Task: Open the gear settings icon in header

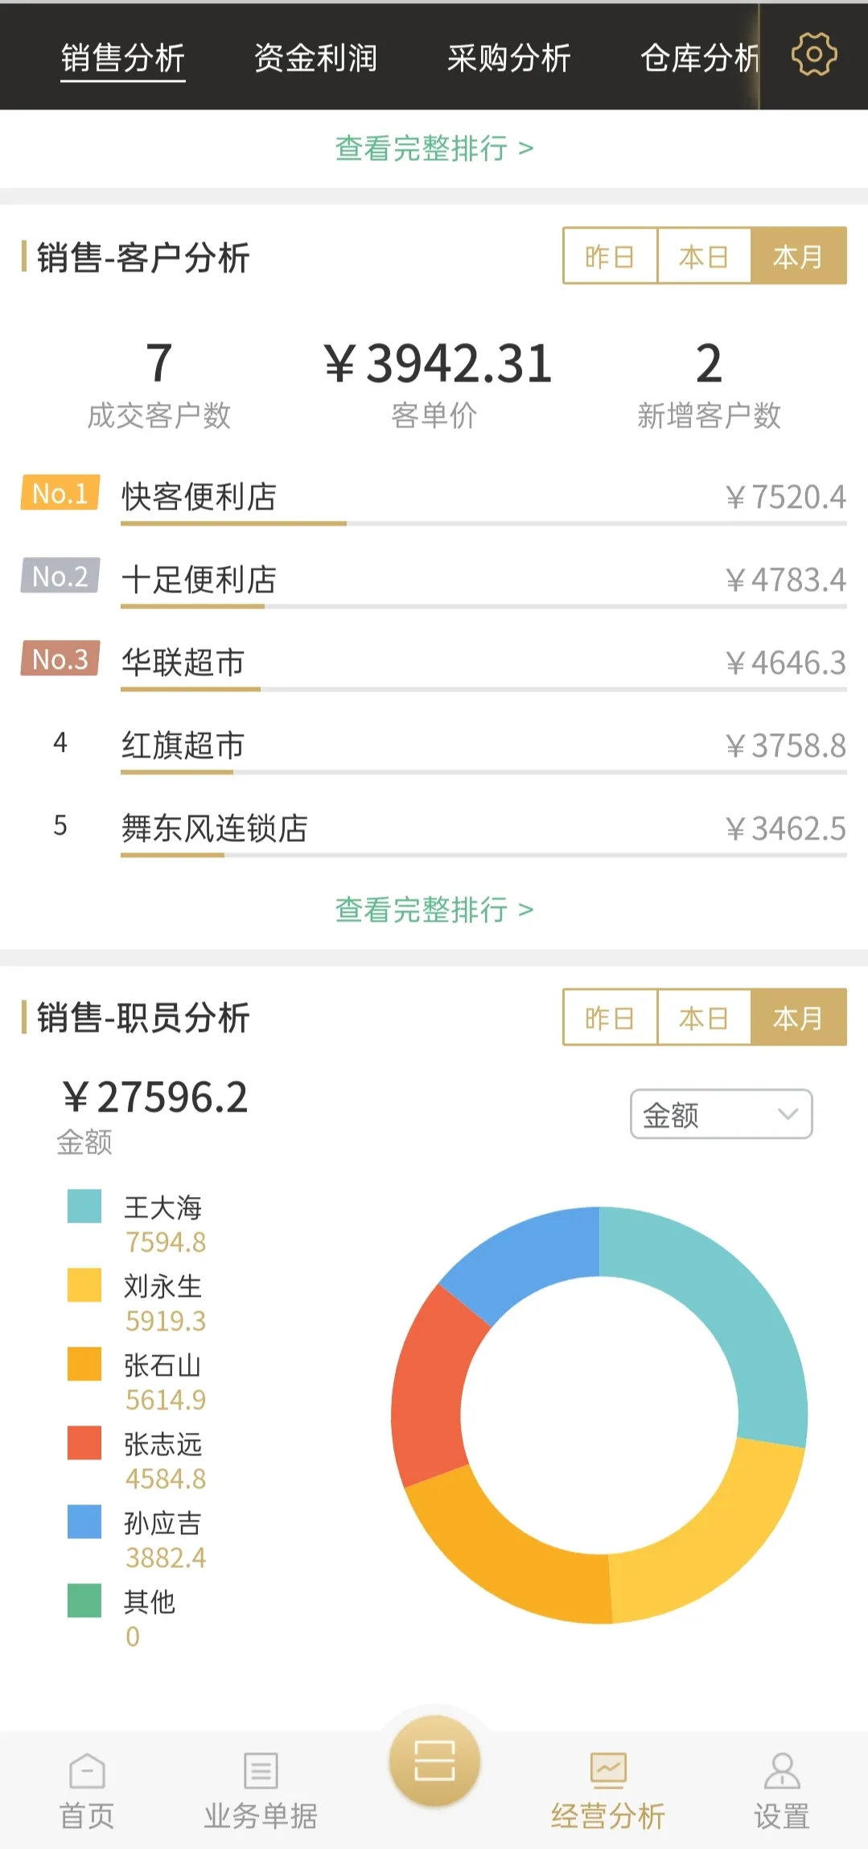Action: pos(813,55)
